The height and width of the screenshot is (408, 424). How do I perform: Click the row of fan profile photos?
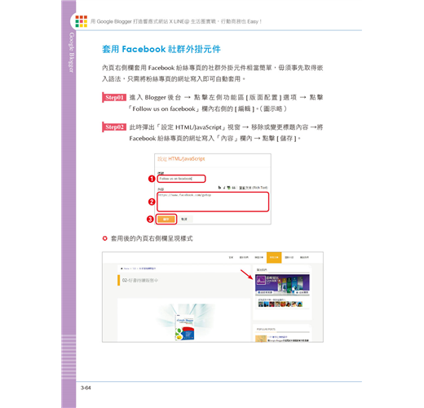tap(280, 304)
